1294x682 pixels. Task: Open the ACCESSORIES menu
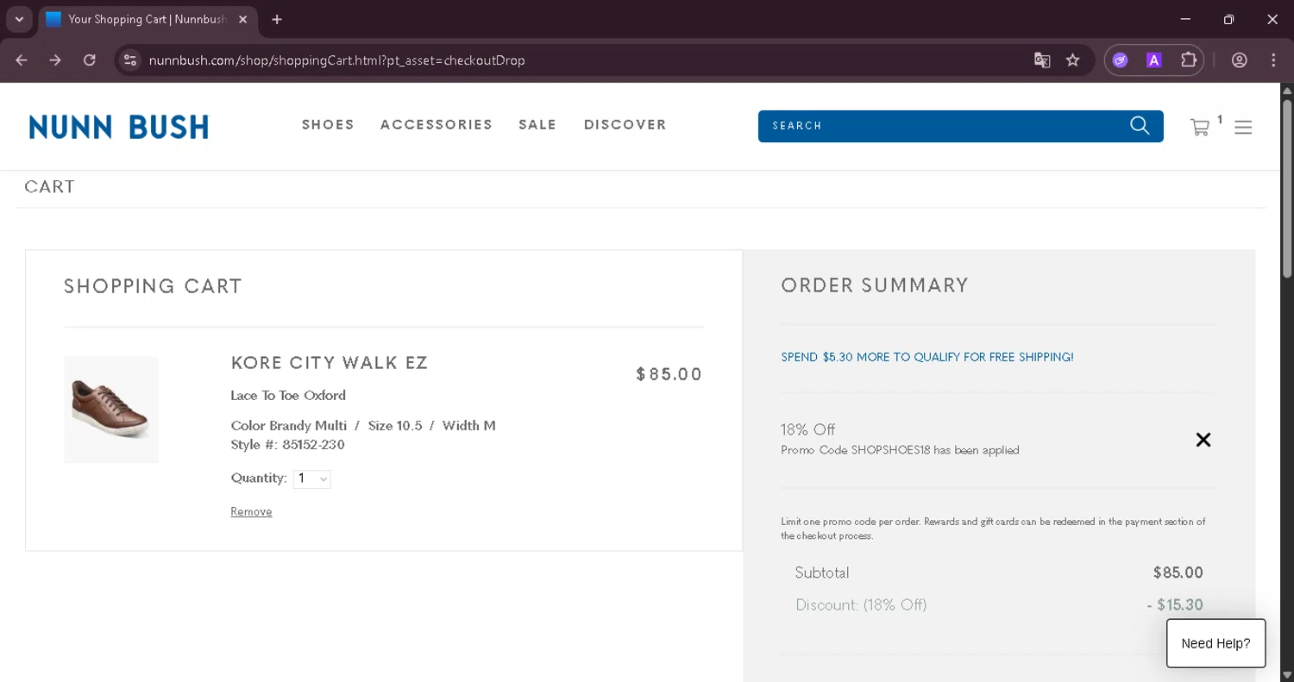click(x=437, y=125)
